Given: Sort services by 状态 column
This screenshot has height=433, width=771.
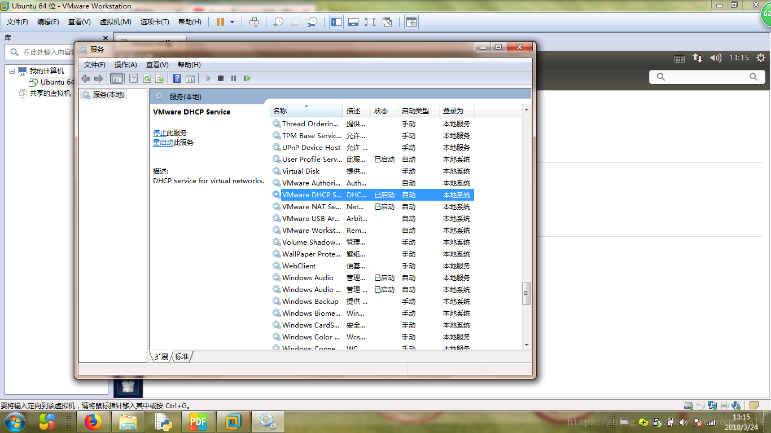Looking at the screenshot, I should (384, 111).
